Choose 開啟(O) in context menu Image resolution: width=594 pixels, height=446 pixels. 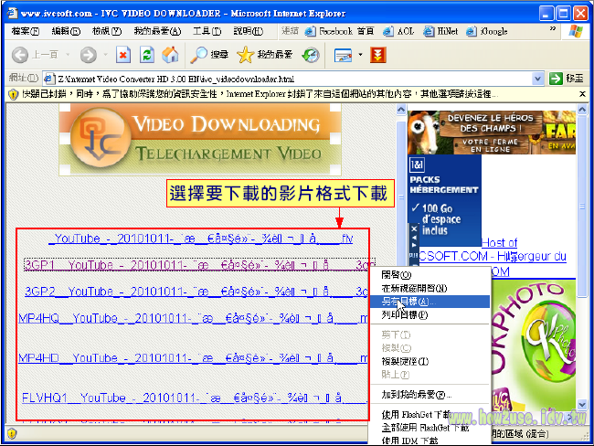click(x=430, y=275)
